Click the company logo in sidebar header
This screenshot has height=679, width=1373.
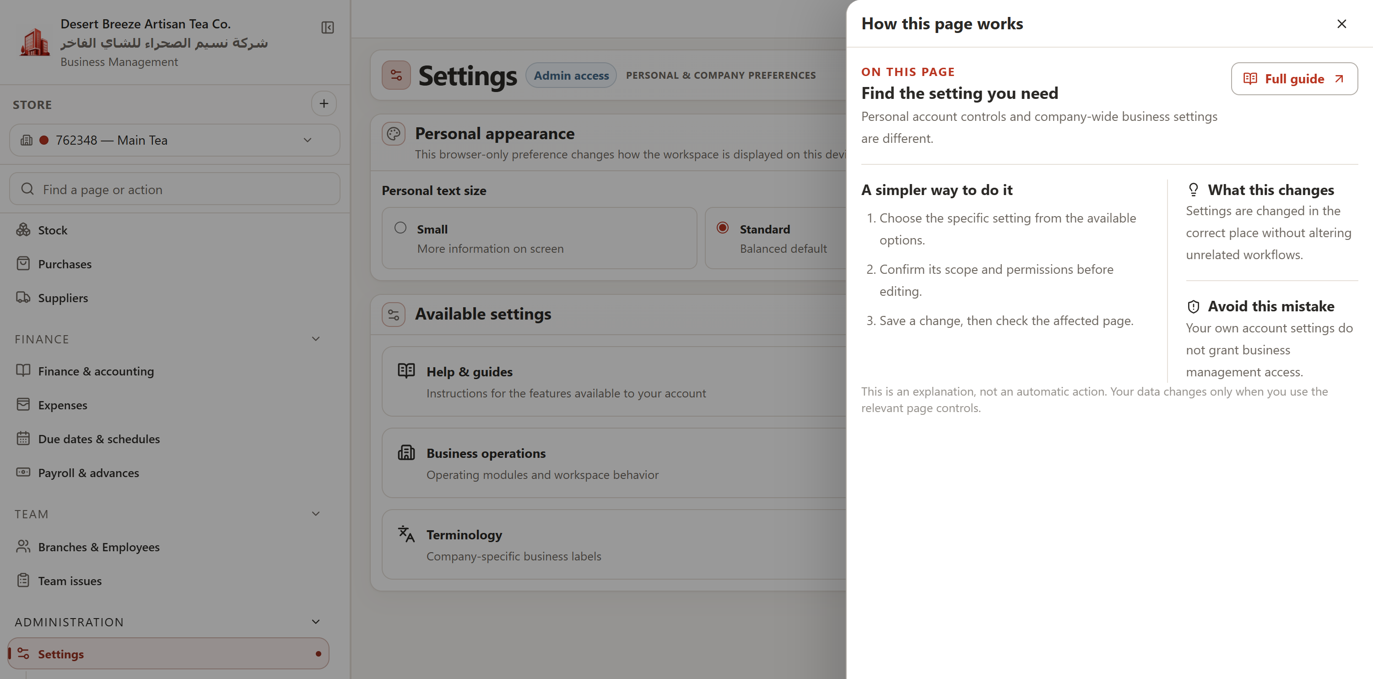point(34,42)
